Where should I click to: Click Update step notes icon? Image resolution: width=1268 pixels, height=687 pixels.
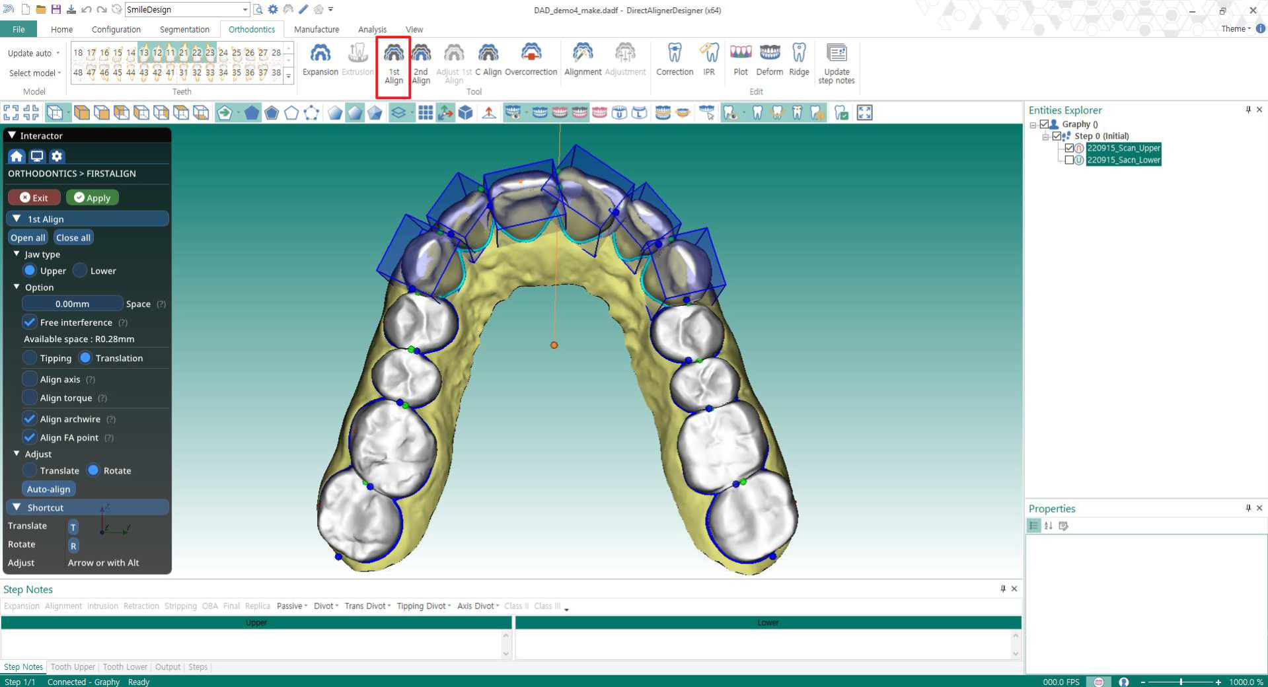pyautogui.click(x=837, y=54)
